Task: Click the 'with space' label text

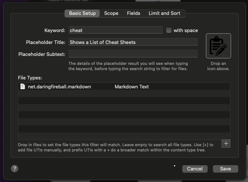Action: [186, 30]
